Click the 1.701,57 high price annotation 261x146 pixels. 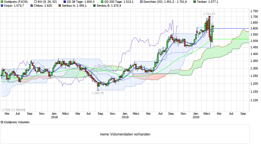209,14
